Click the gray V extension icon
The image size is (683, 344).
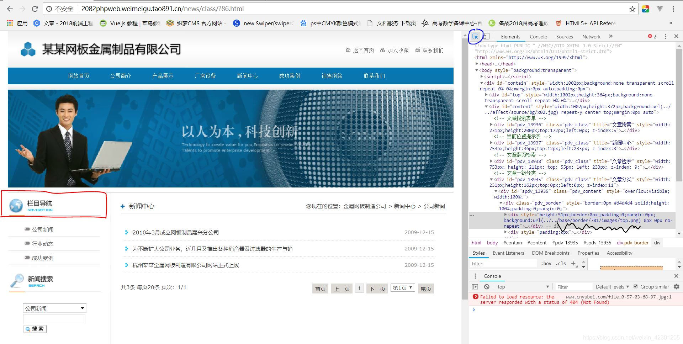(x=660, y=9)
